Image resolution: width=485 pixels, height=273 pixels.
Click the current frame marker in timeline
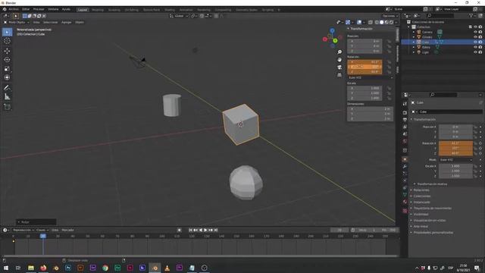(43, 236)
